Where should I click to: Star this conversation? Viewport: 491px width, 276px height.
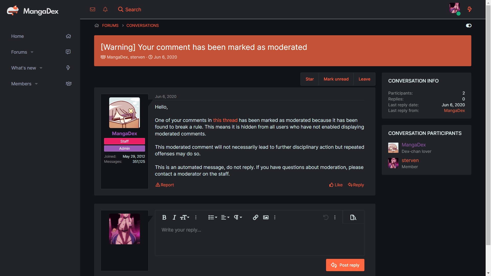point(309,79)
